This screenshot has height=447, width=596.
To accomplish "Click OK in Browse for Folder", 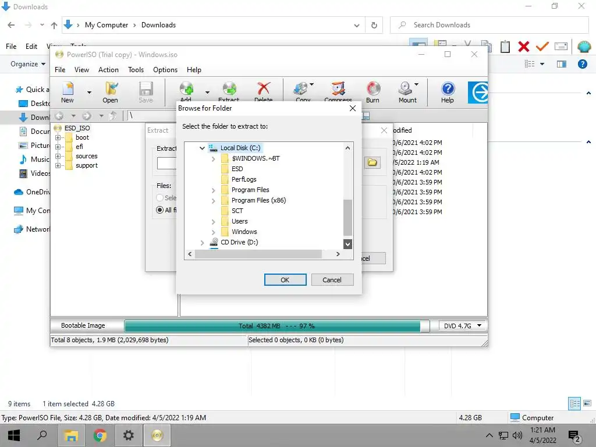I will tap(285, 280).
